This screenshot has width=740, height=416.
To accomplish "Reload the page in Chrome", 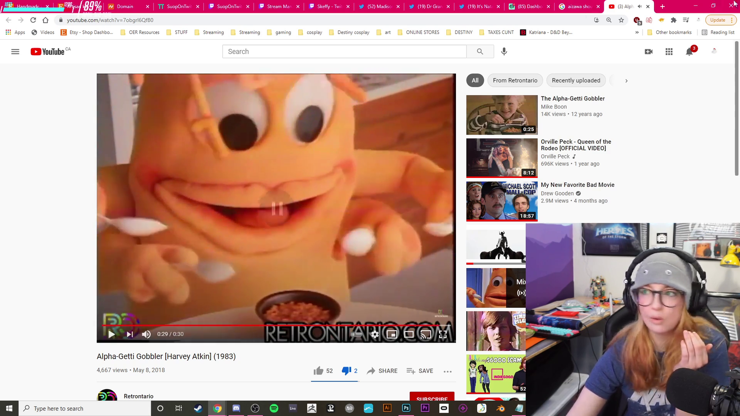I will tap(33, 20).
